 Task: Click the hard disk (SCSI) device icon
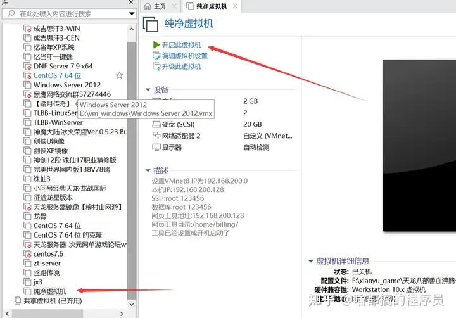pos(156,125)
